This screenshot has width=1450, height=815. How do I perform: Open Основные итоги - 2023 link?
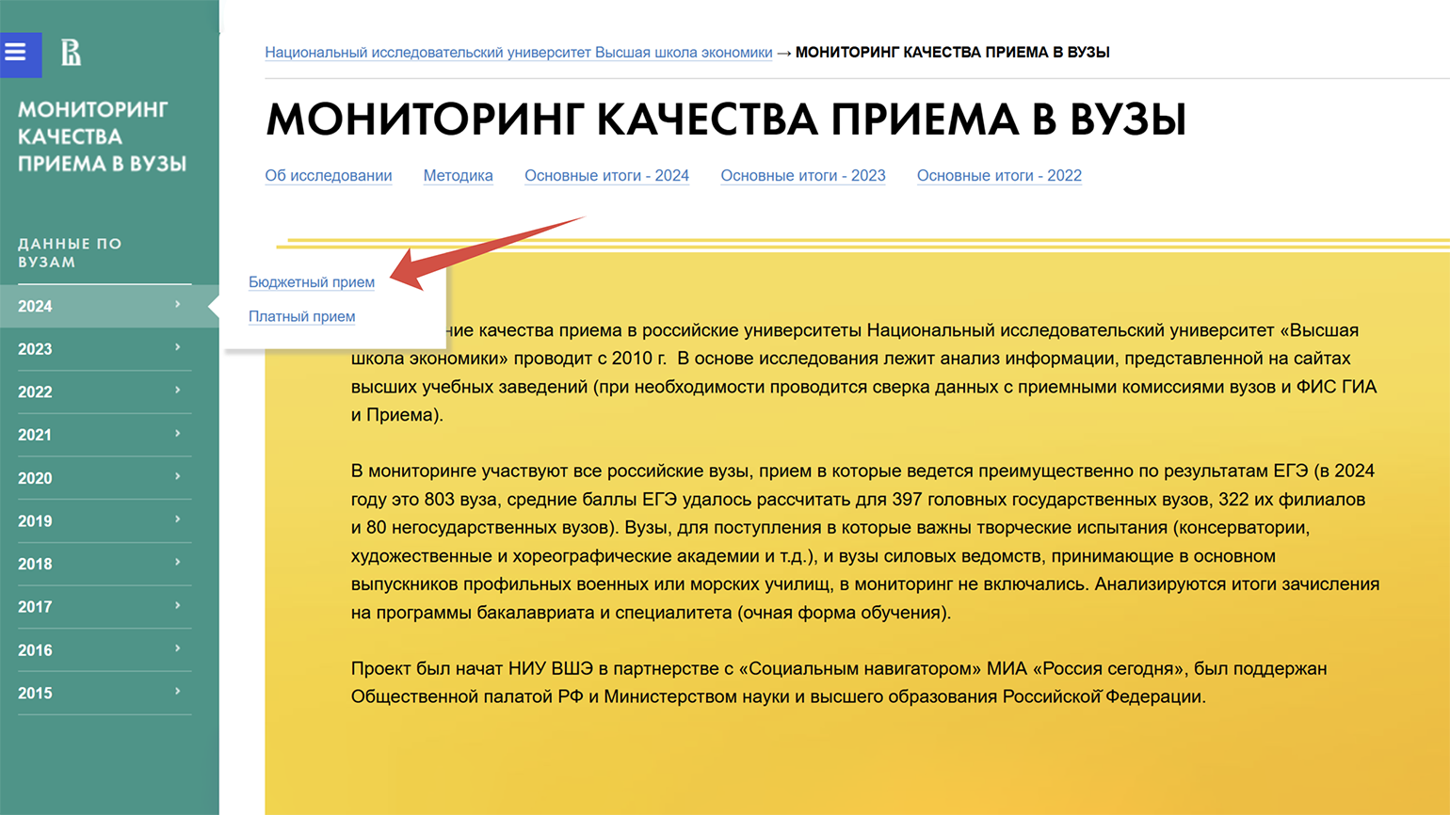[x=803, y=175]
